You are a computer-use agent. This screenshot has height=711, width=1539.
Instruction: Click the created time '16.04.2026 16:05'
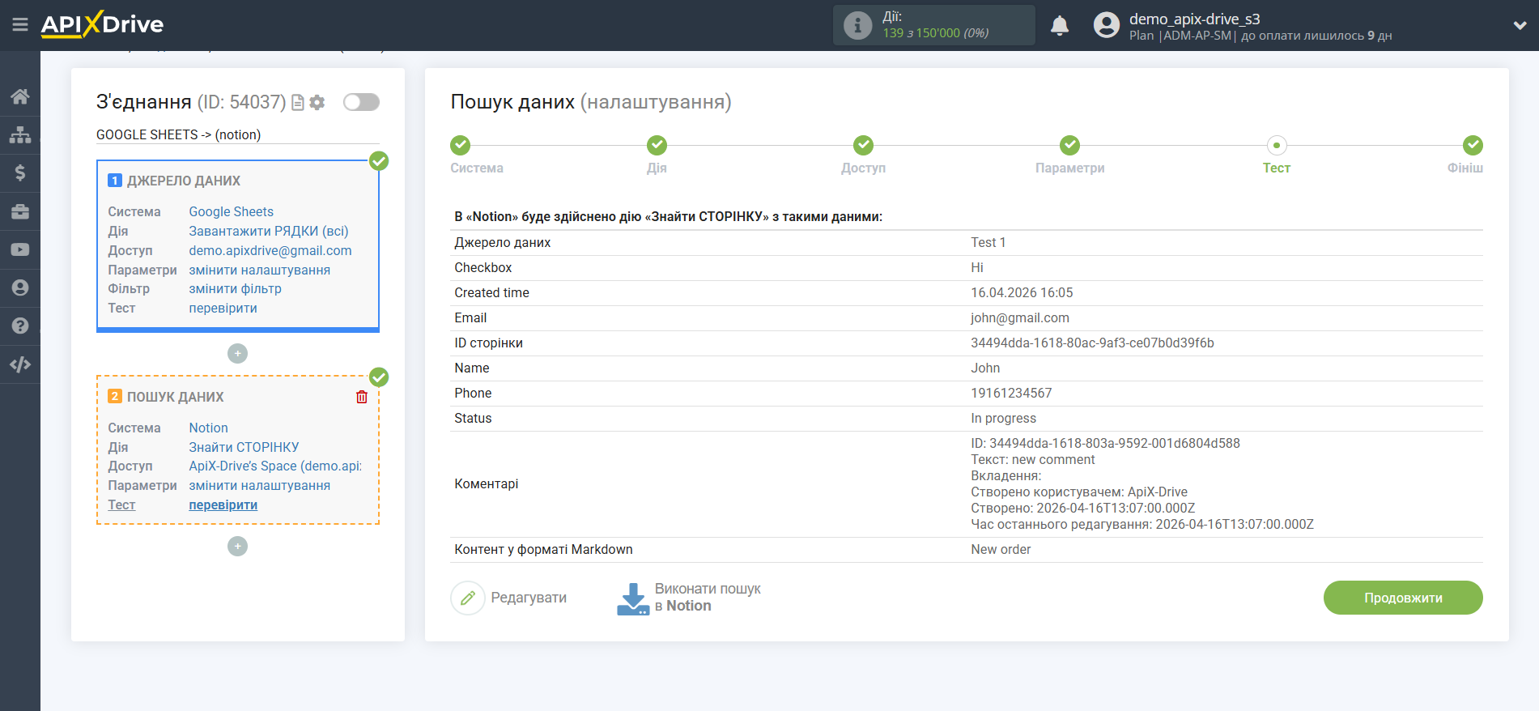[1022, 292]
